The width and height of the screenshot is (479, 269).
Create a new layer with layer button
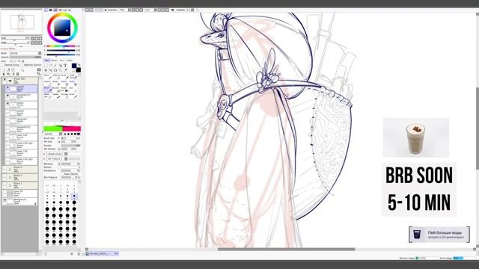(x=4, y=69)
